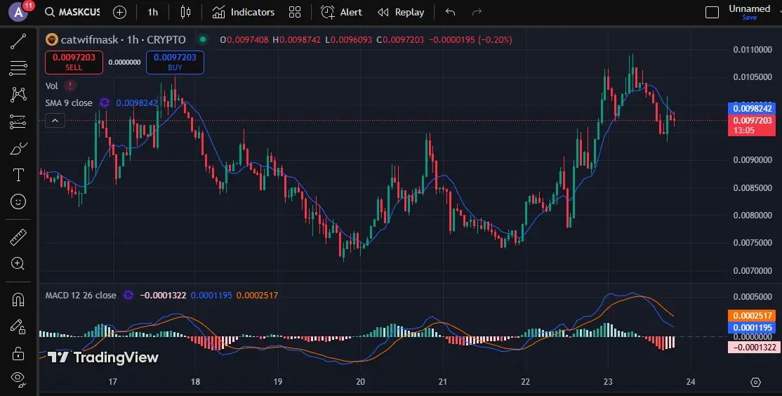Open indicator templates grid icon

click(x=295, y=12)
